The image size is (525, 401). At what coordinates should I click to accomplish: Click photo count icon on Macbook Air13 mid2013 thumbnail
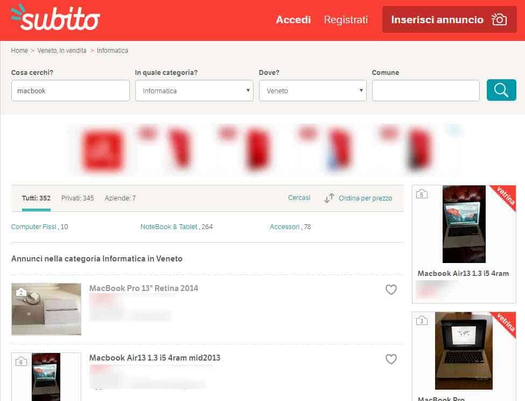(x=21, y=362)
